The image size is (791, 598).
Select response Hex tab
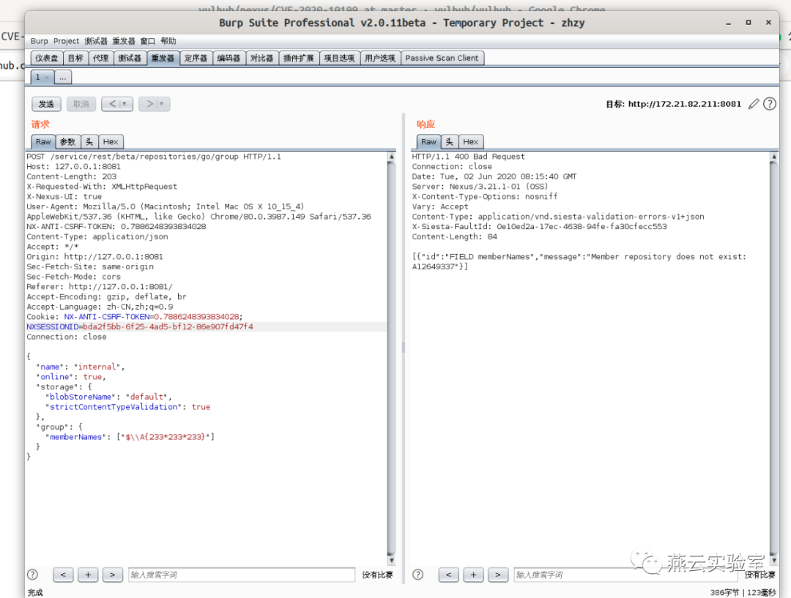click(x=471, y=142)
